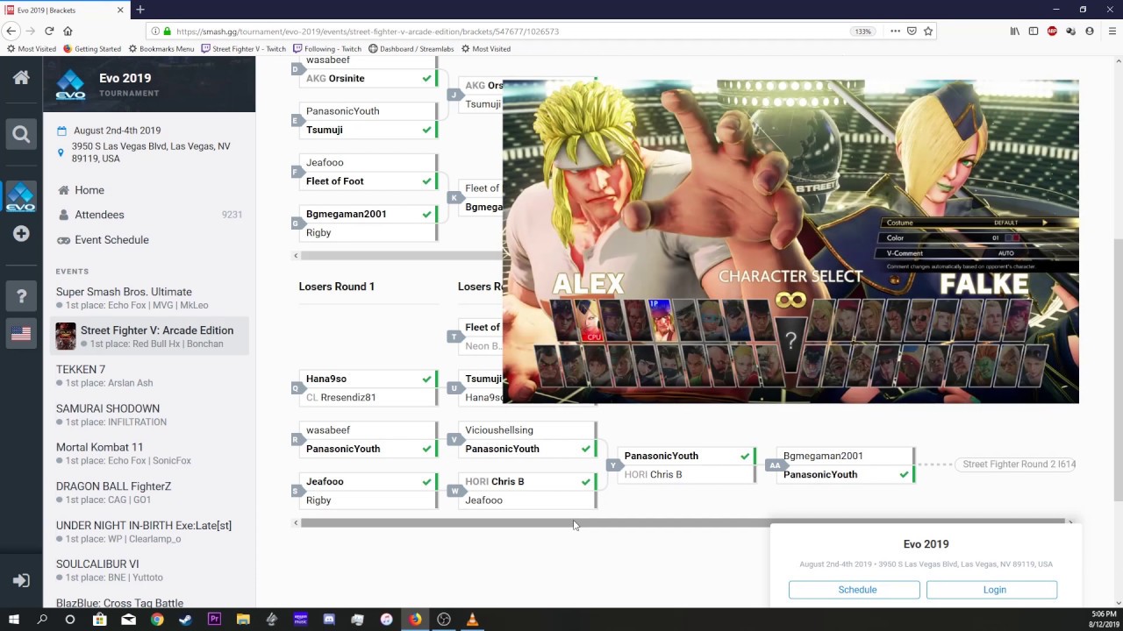Open the help question mark icon
Screen dimensions: 1123x631
[x=21, y=296]
